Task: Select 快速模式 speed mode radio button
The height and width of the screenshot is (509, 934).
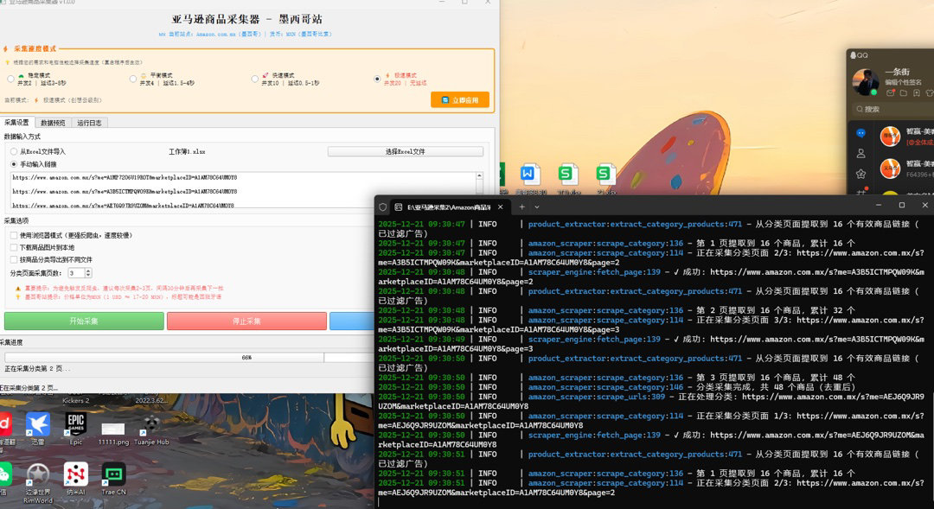Action: (x=255, y=80)
